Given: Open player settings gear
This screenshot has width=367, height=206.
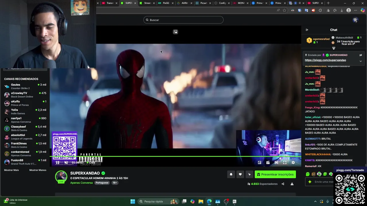Looking at the screenshot, I should click(x=293, y=163).
